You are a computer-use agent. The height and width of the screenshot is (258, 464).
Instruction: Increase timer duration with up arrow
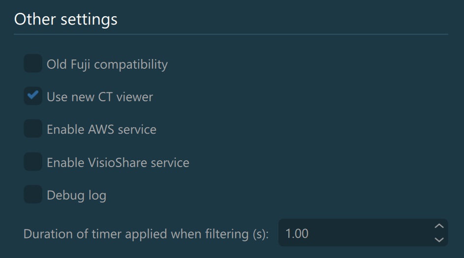[439, 226]
